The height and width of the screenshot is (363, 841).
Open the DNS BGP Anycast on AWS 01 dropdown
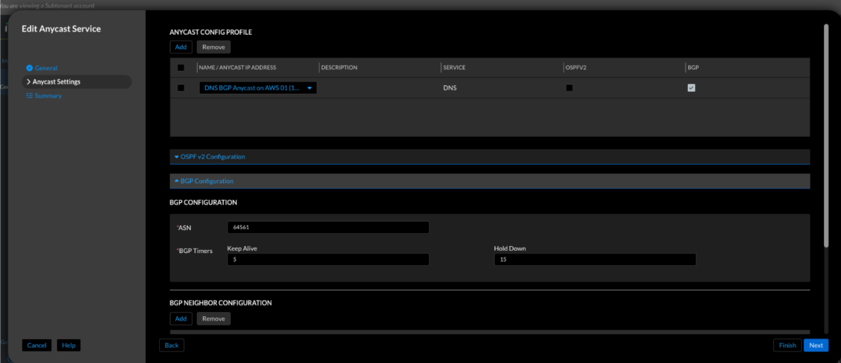coord(258,88)
